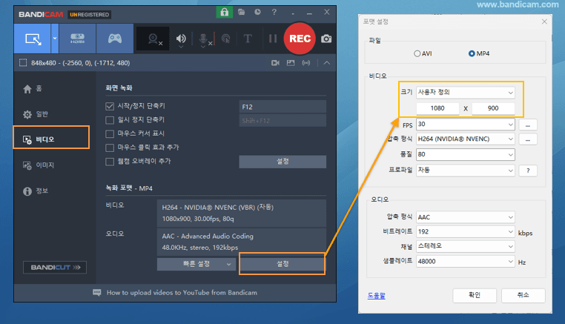Open 설정 button under recording format
Image resolution: width=565 pixels, height=324 pixels.
click(x=282, y=264)
